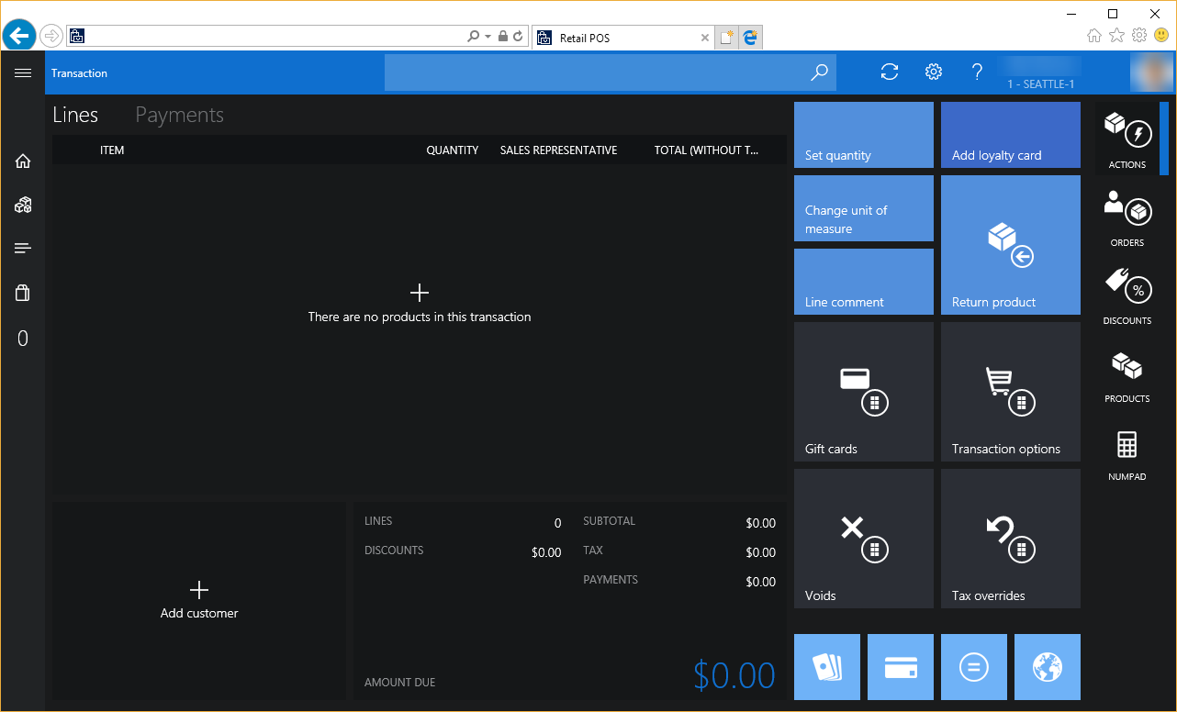Click the AMOUNT DUE label
Image resolution: width=1177 pixels, height=712 pixels.
400,683
